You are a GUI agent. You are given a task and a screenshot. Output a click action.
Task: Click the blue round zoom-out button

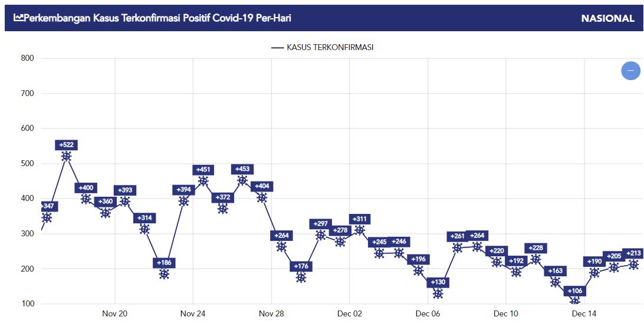point(630,71)
